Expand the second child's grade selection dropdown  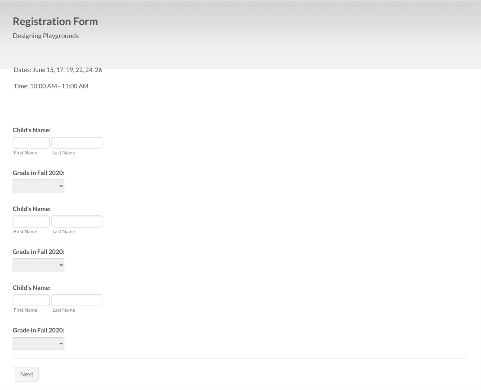click(38, 265)
